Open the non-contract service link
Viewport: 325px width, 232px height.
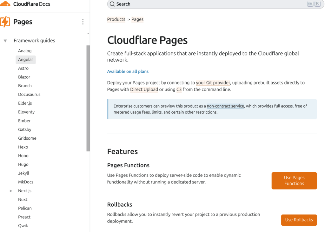225,106
